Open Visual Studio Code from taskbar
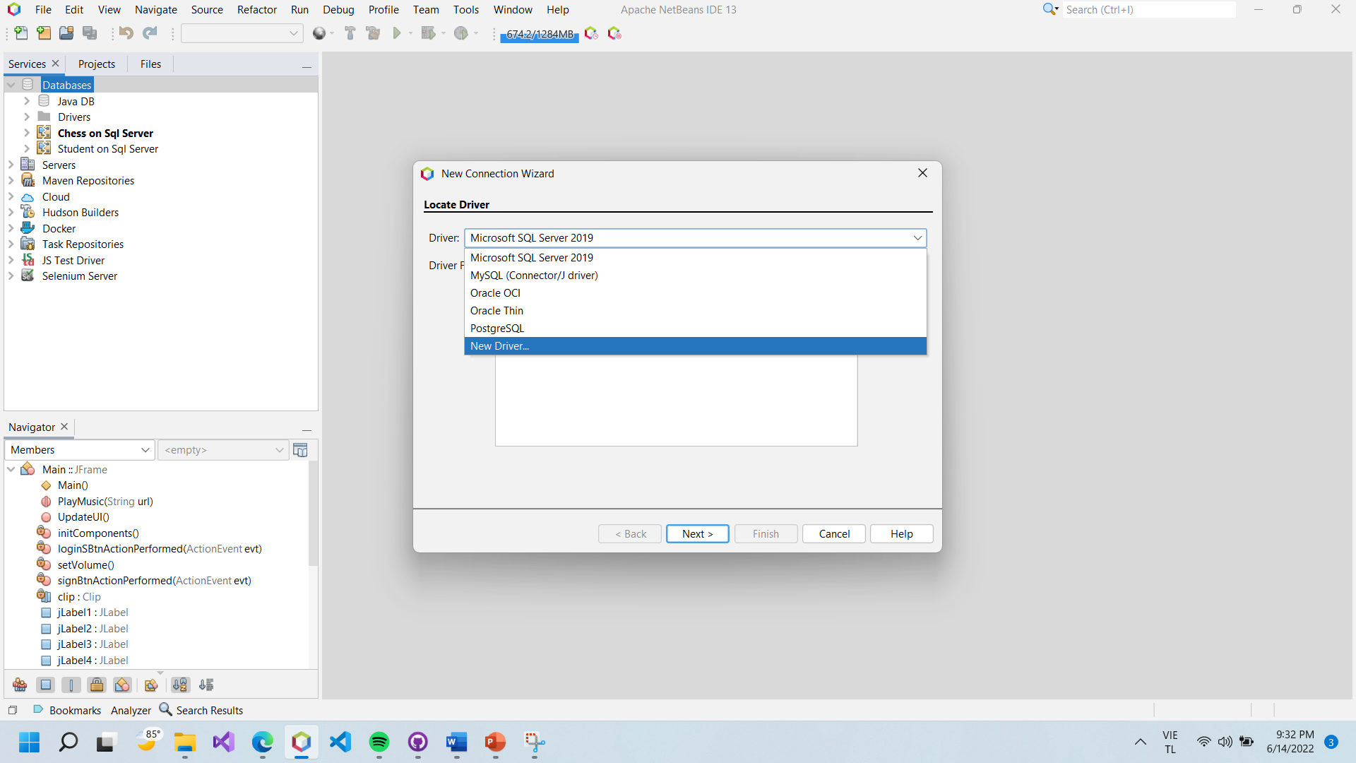The height and width of the screenshot is (763, 1356). [340, 742]
